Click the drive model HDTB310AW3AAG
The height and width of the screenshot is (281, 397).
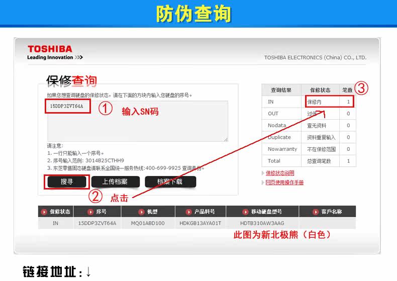point(262,223)
